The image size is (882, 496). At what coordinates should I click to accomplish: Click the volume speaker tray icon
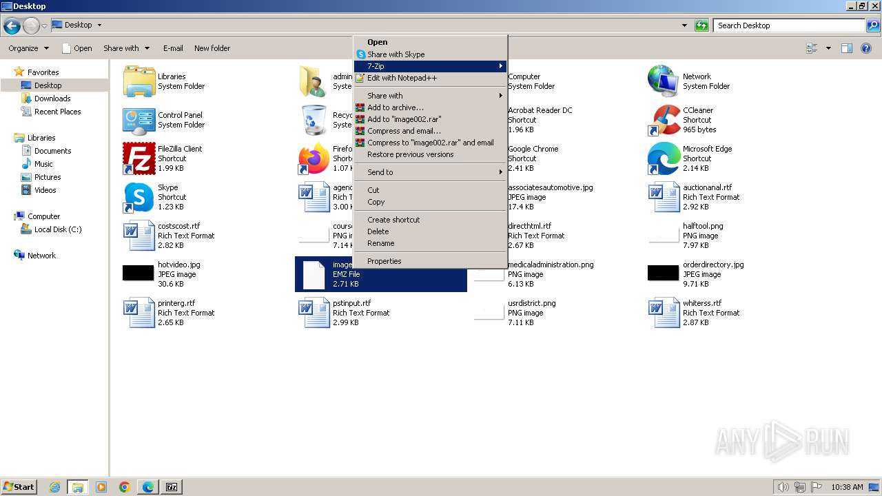(x=783, y=487)
